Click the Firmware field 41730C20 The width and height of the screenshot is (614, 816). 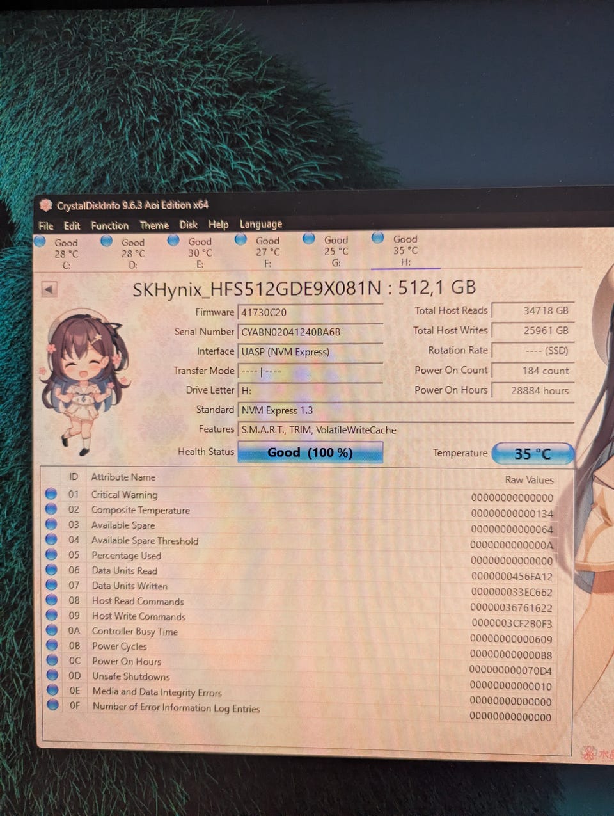(310, 312)
